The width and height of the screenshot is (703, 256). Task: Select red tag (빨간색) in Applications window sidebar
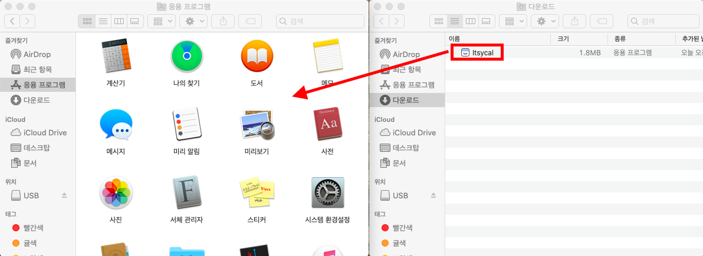click(38, 228)
